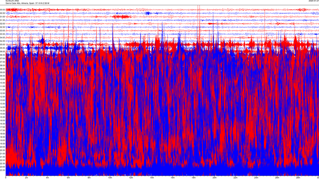The width and height of the screenshot is (319, 179).
Task: Click the 10:30 time label
Action: [x=3, y=83]
